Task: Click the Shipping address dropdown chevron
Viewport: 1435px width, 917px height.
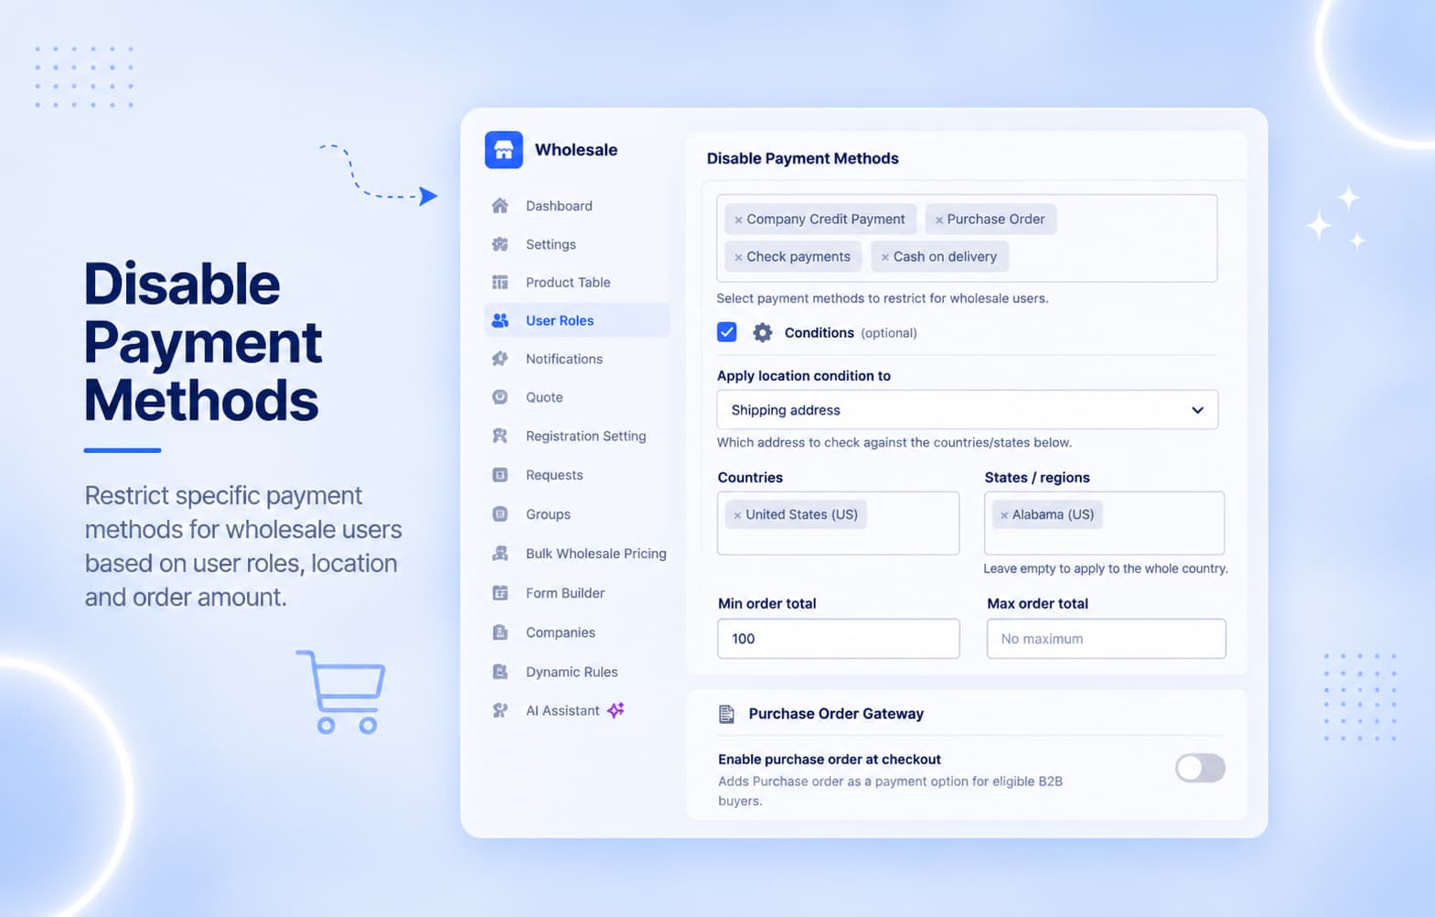Action: [1197, 410]
